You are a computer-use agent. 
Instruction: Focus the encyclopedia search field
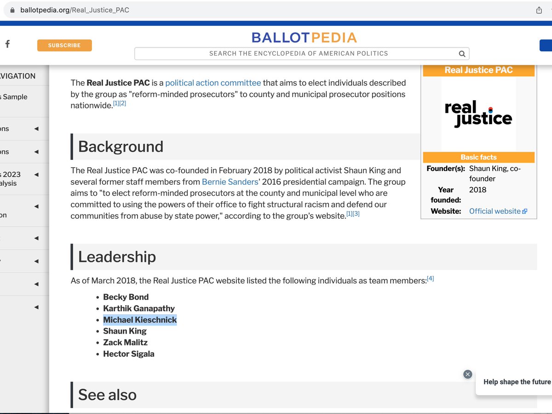(298, 54)
